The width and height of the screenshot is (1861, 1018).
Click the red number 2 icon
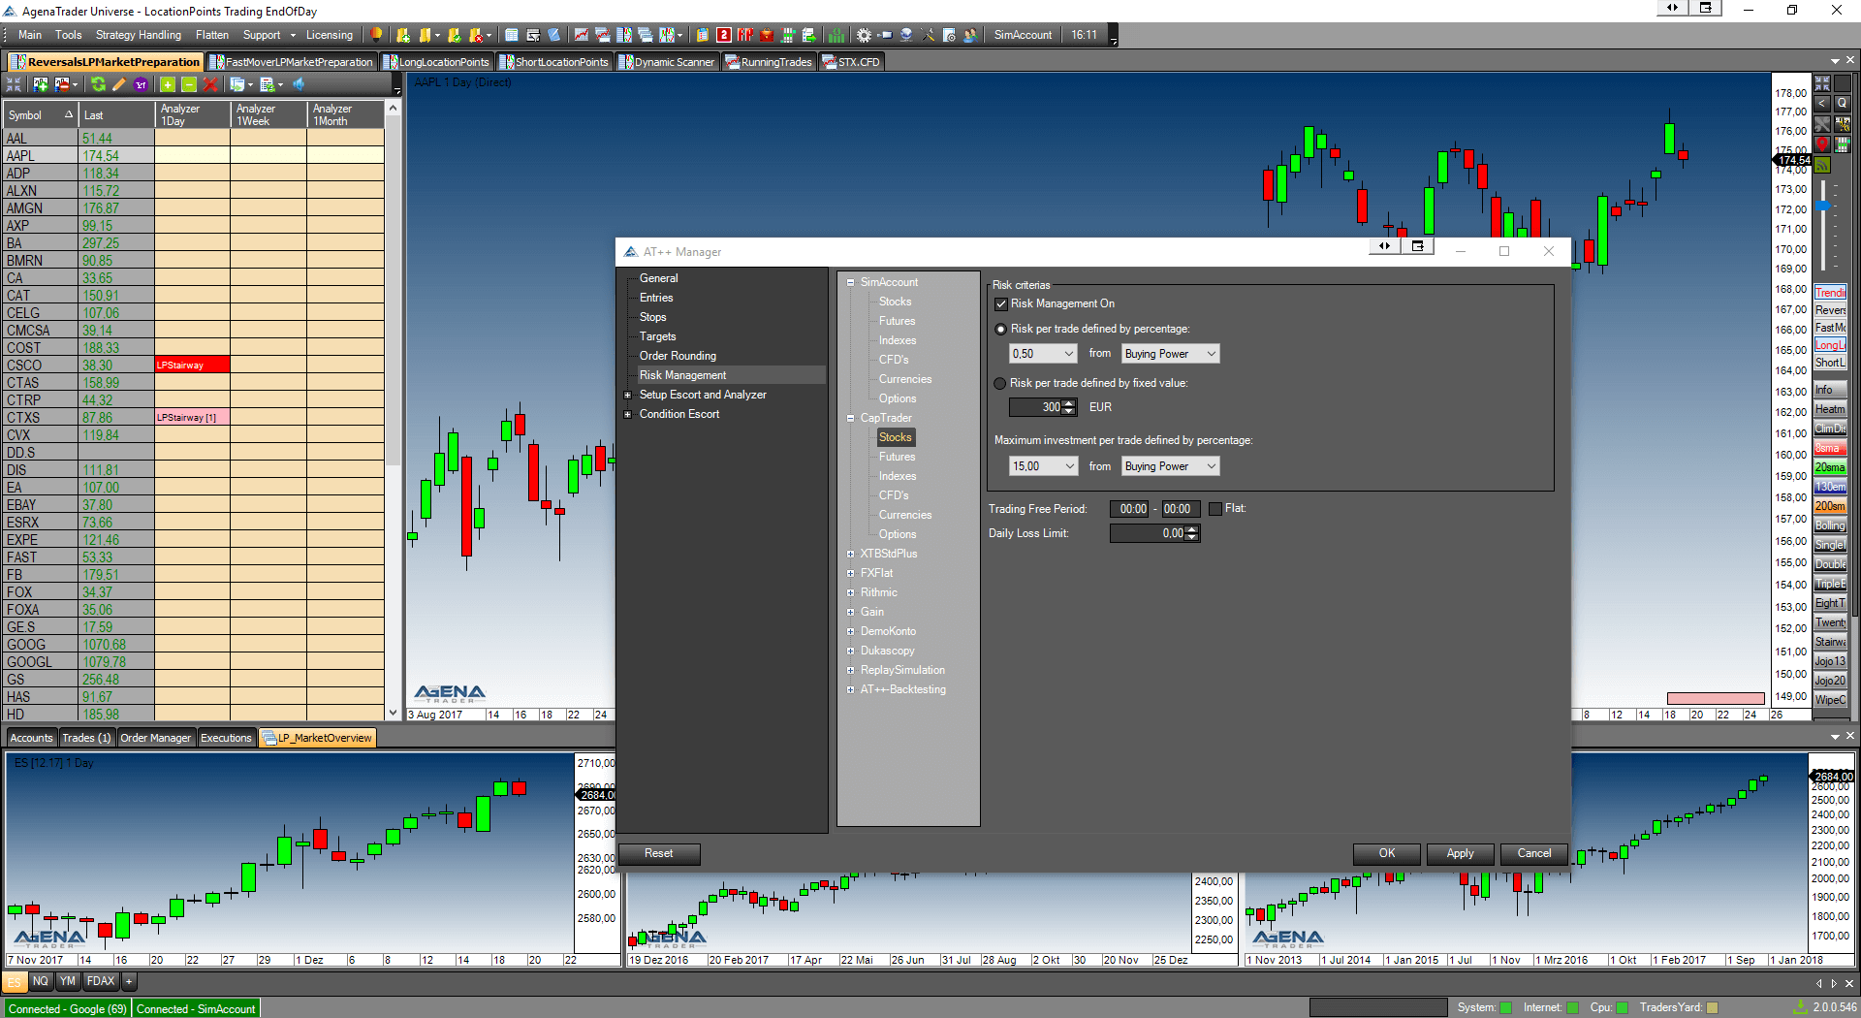(x=724, y=35)
